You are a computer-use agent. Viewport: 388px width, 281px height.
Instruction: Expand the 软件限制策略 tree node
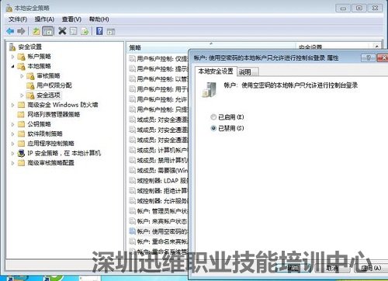point(13,134)
